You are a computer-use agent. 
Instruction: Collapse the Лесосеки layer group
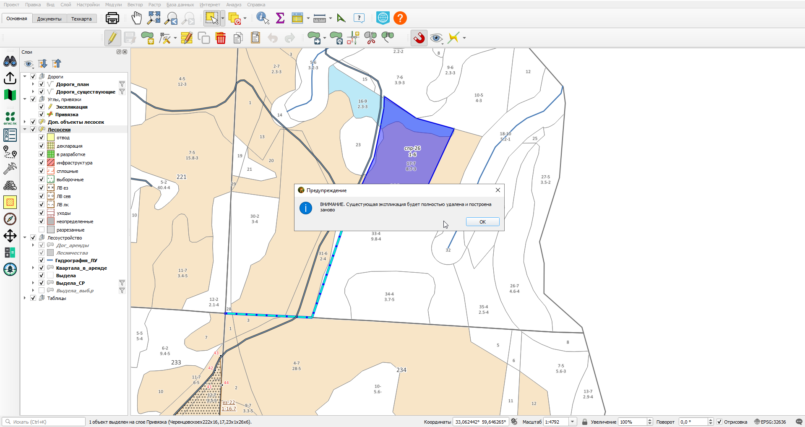click(25, 130)
